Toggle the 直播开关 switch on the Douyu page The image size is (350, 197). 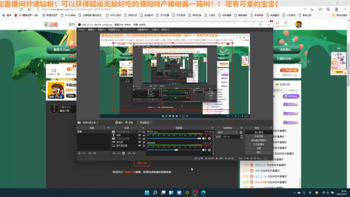pos(70,69)
